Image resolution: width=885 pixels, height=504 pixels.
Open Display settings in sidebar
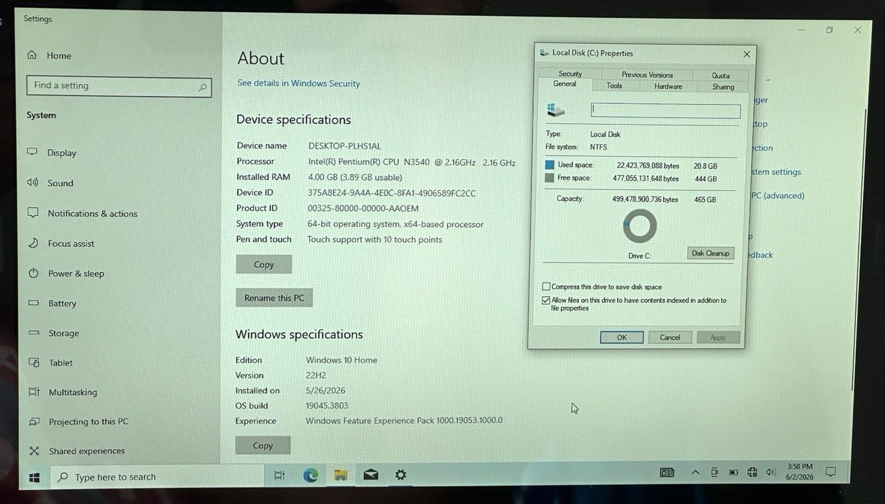(x=52, y=153)
